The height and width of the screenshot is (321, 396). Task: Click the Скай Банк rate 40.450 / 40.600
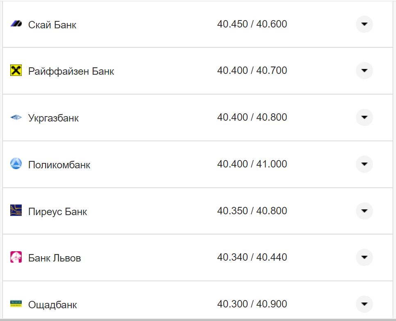coord(252,24)
